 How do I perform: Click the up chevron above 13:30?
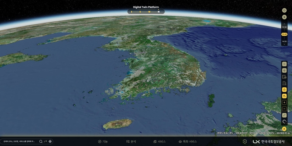coord(284,24)
